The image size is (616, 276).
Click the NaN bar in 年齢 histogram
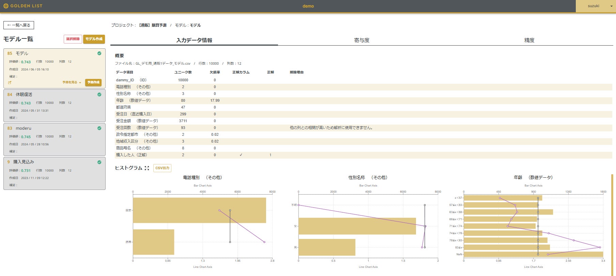(x=533, y=254)
